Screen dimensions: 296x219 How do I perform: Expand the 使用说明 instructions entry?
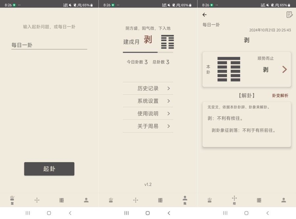[x=148, y=113]
